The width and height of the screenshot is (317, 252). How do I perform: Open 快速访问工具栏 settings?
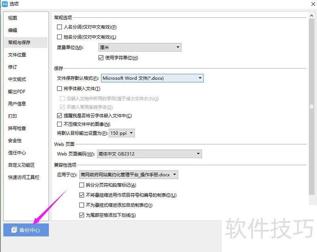click(x=26, y=177)
